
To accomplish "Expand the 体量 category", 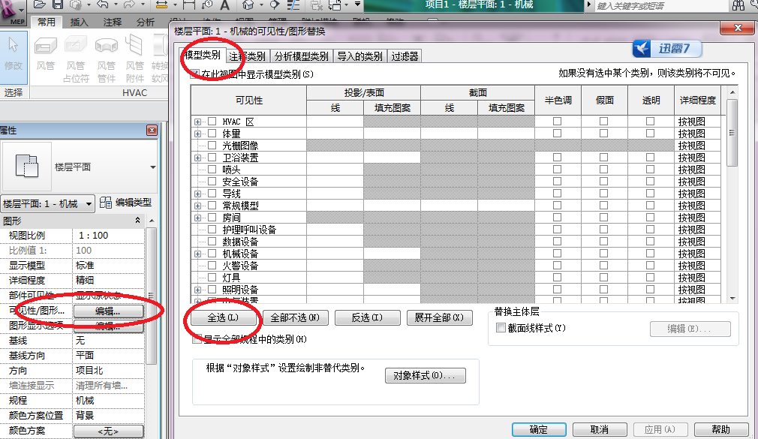I will pyautogui.click(x=197, y=134).
